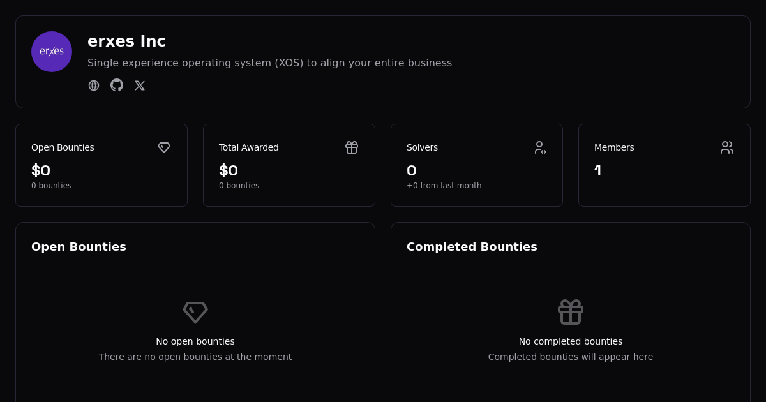Click the '+0 from last month' label

click(444, 186)
